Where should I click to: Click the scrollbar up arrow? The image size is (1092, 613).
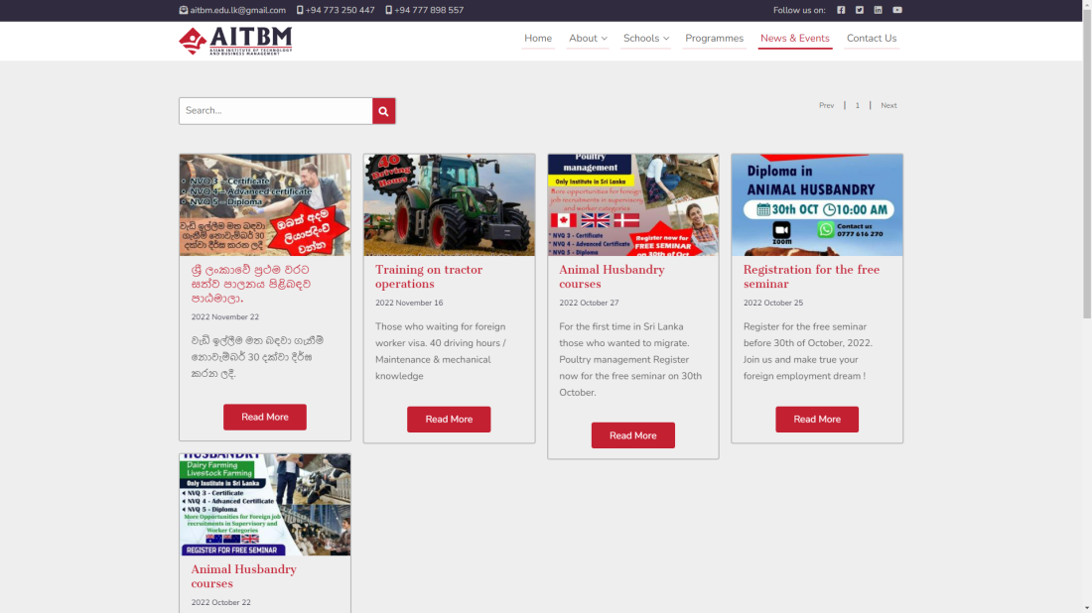tap(1086, 4)
